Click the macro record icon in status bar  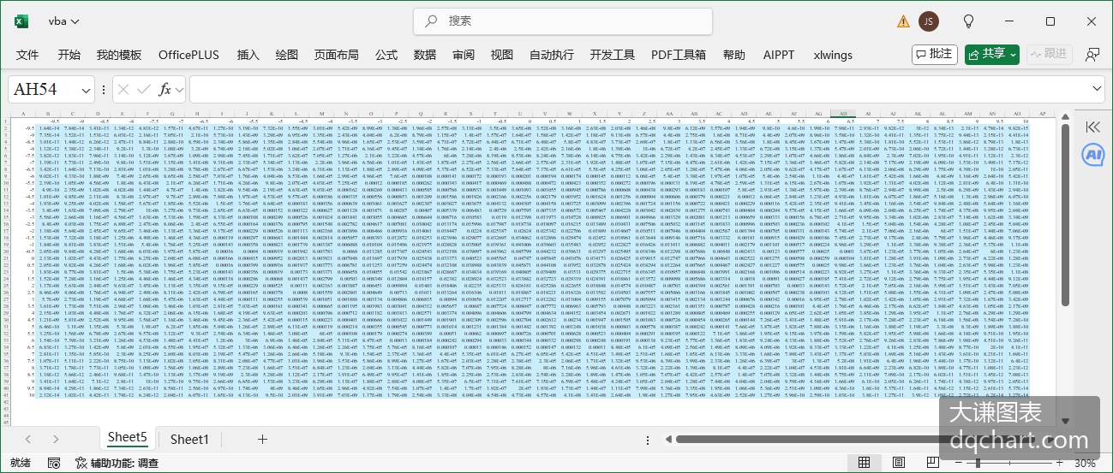(x=54, y=463)
